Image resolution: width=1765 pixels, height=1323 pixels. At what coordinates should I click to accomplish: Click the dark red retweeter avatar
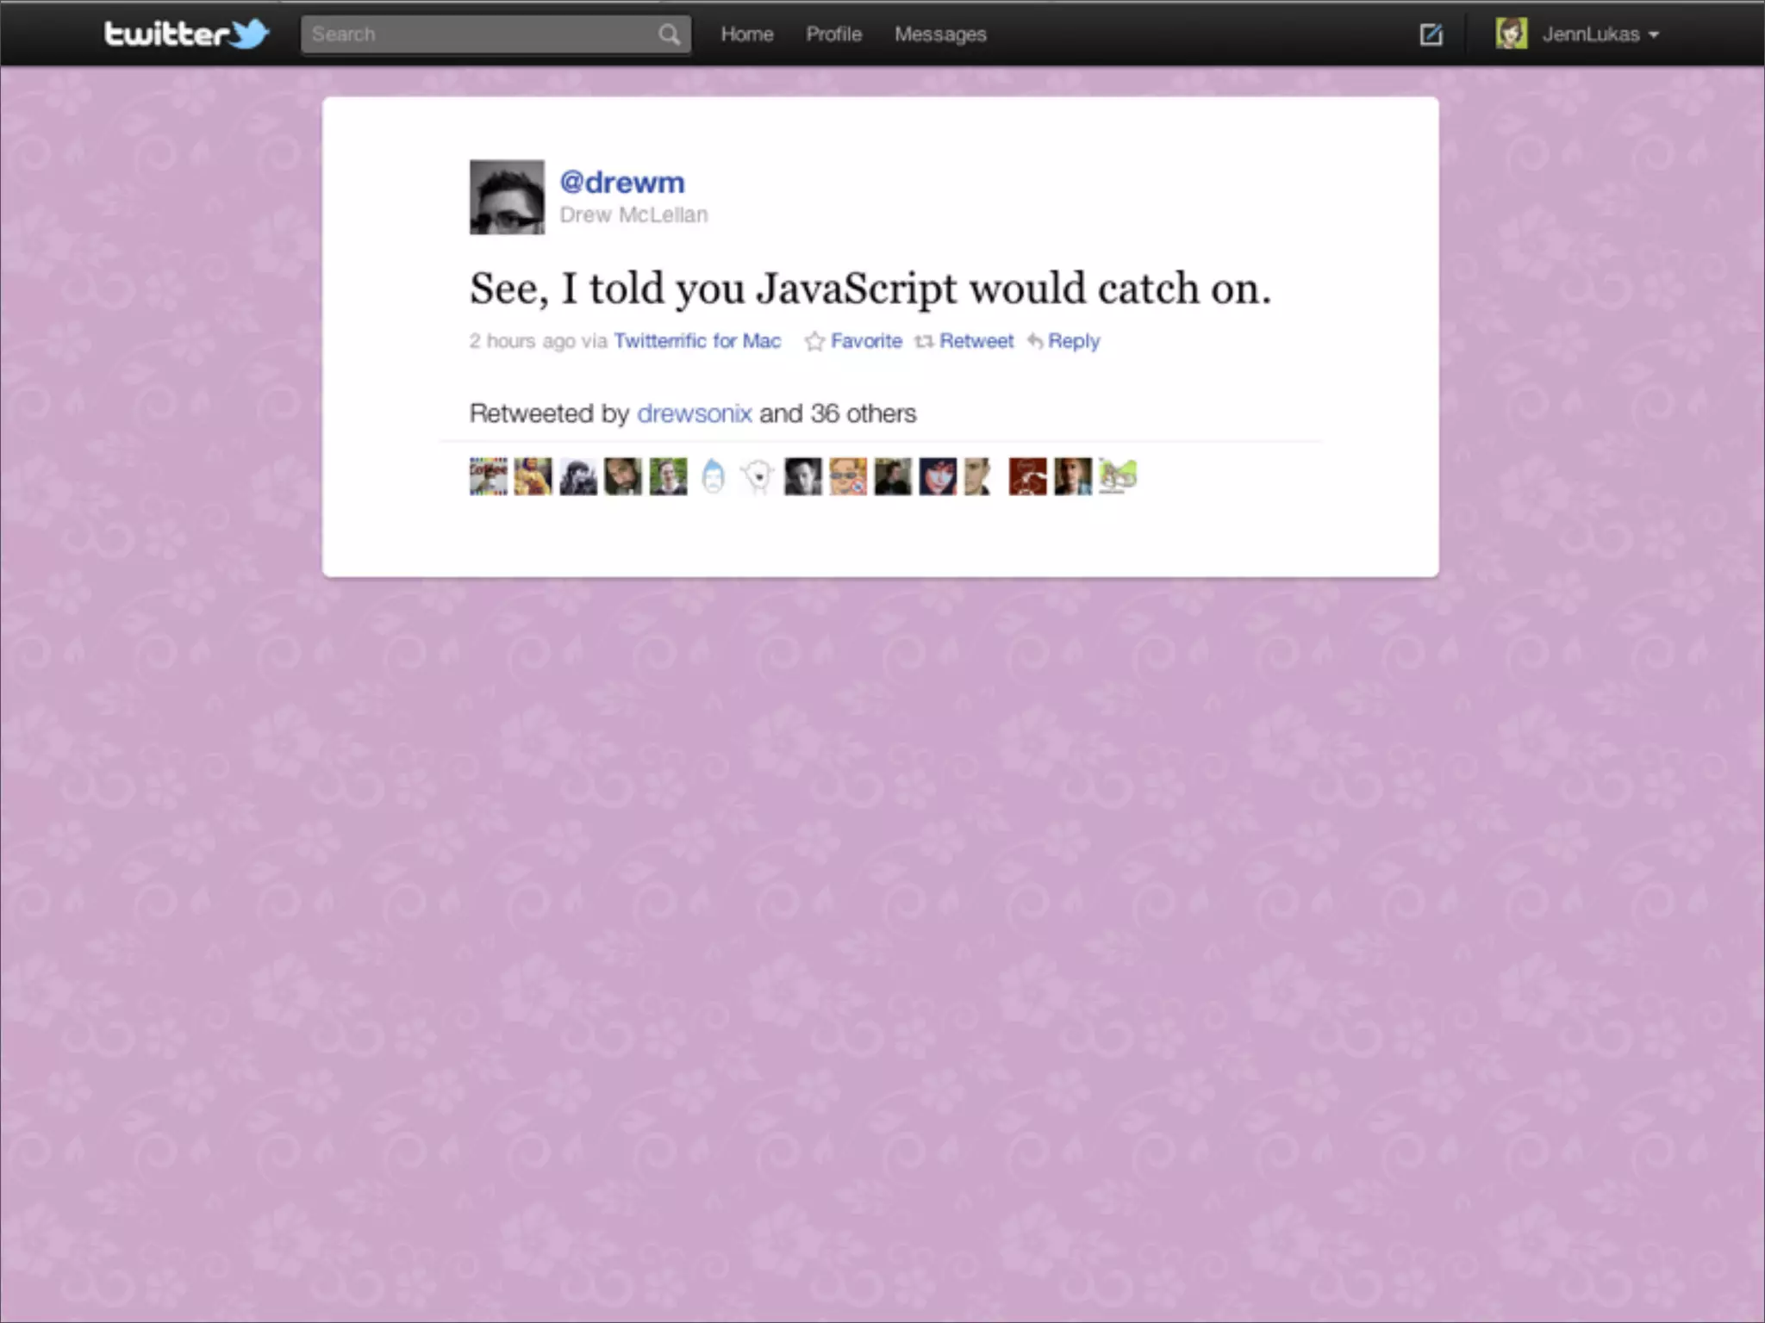click(x=1027, y=476)
